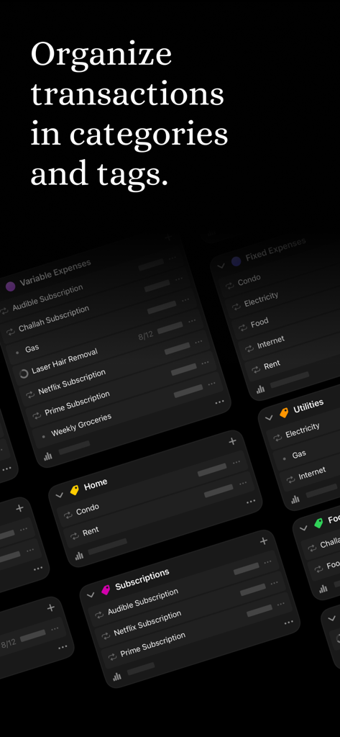Click the orange tag icon beside Utilities

tap(284, 412)
